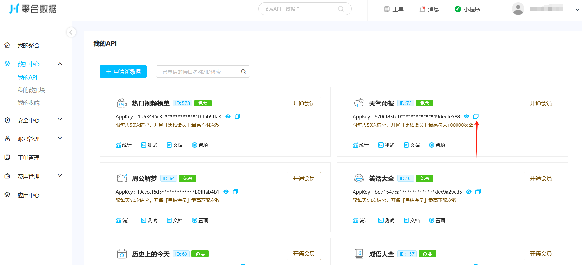Image resolution: width=582 pixels, height=265 pixels.
Task: Expand the 安全中心 menu
Action: tap(60, 120)
